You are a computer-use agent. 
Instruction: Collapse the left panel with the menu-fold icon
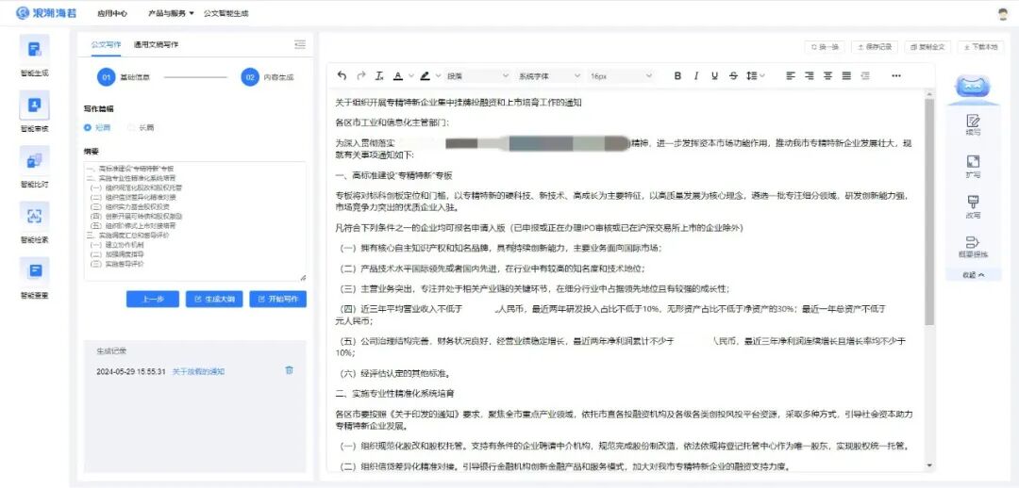click(300, 44)
